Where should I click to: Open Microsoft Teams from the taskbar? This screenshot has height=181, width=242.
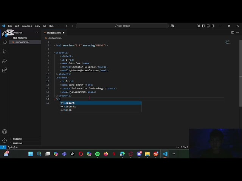tap(64, 154)
